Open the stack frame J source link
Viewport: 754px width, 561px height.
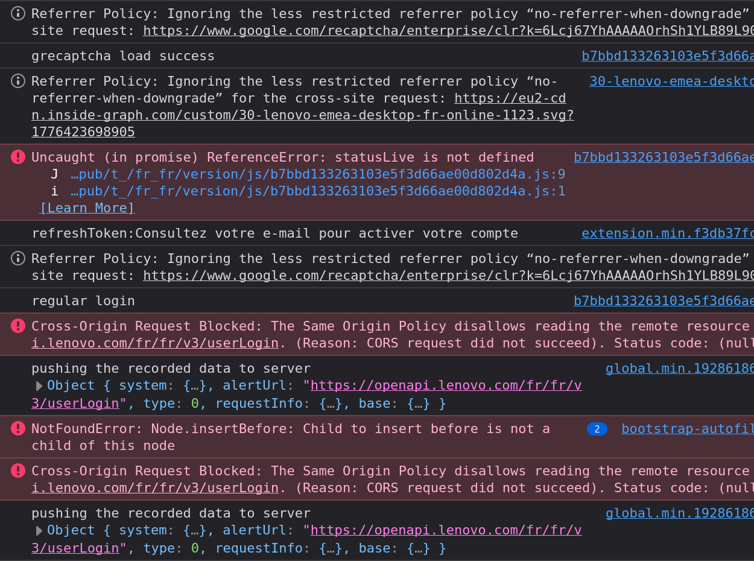tap(317, 174)
